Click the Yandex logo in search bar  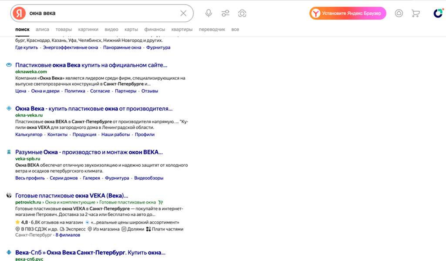[x=19, y=13]
